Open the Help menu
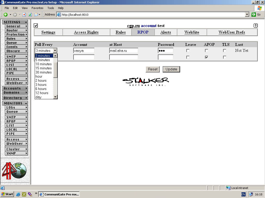 61,8
